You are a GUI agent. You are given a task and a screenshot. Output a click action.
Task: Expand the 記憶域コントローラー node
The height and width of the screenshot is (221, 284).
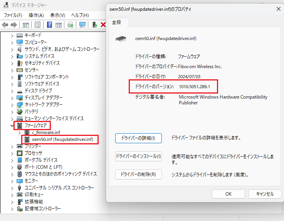(12, 209)
